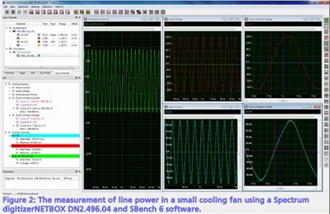The width and height of the screenshot is (330, 214).
Task: Toggle the disabled AI-Ch1 red X channel marker
Action: coord(18,38)
